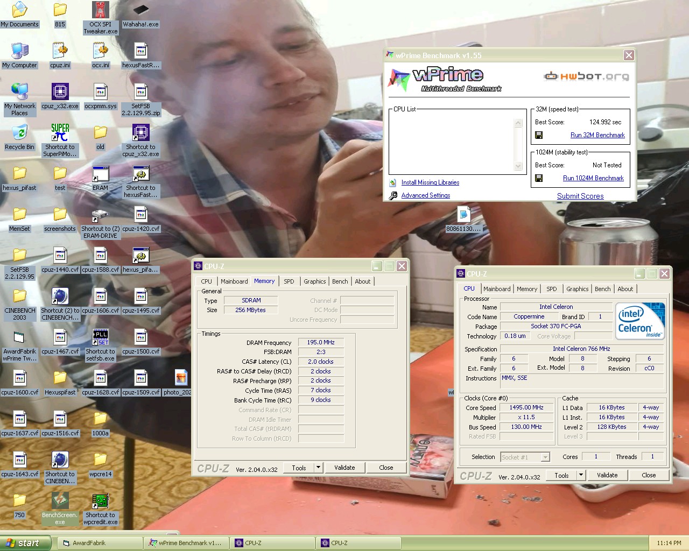Click the Advanced Settings link in wPrime

pyautogui.click(x=426, y=195)
